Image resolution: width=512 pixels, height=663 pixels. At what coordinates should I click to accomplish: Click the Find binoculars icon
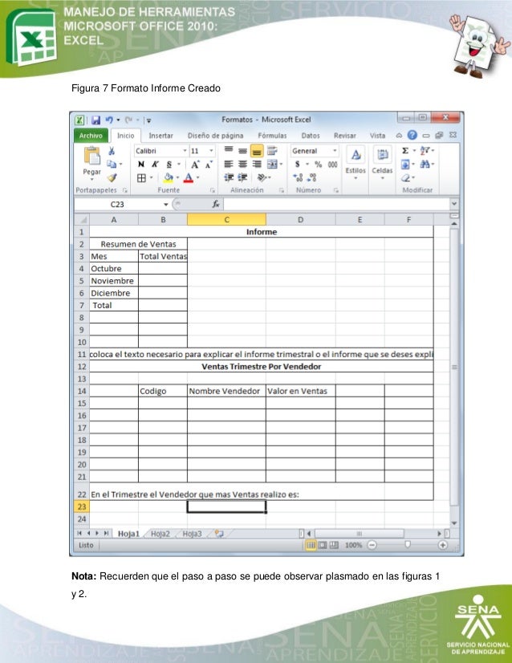(x=425, y=164)
